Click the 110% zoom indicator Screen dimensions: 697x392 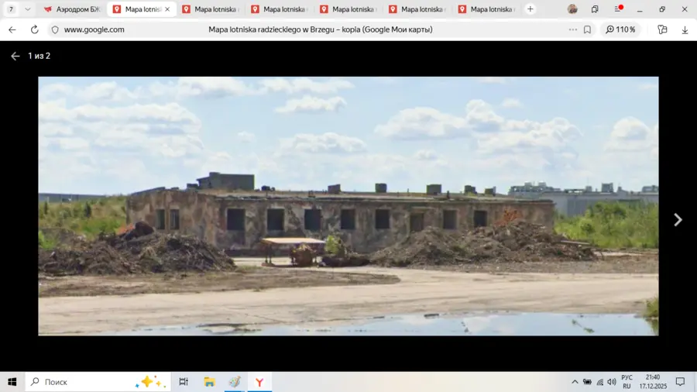point(621,29)
